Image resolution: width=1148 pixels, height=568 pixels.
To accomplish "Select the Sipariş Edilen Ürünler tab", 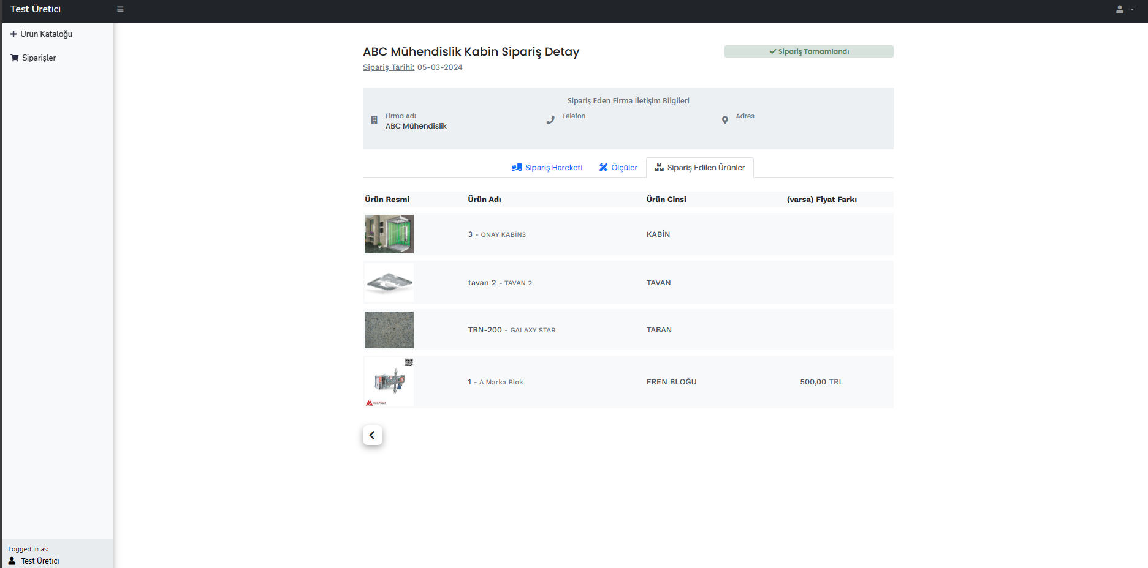I will pyautogui.click(x=699, y=168).
